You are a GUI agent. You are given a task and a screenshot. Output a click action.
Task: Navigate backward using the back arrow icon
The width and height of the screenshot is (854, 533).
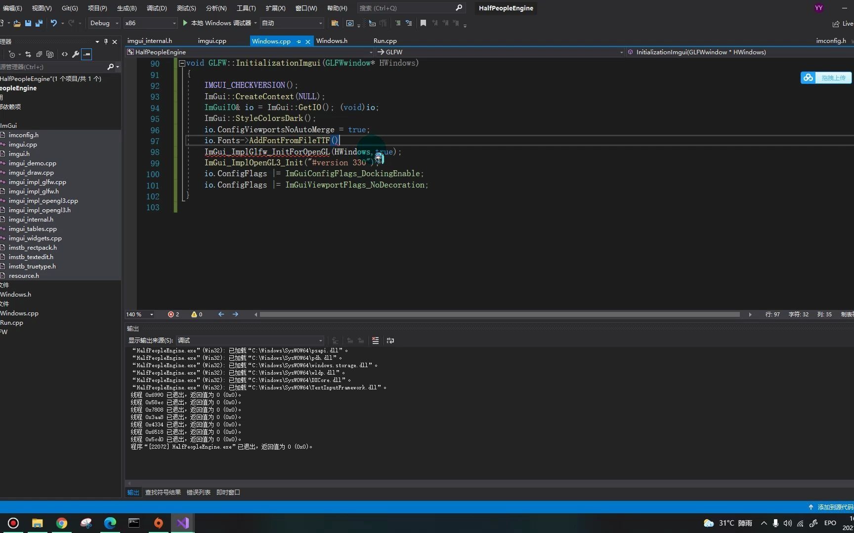pyautogui.click(x=220, y=314)
